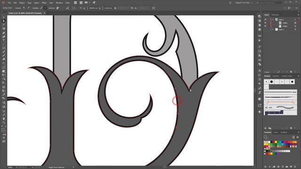This screenshot has width=301, height=169.
Task: Select the Hand tool
Action: pos(4,119)
